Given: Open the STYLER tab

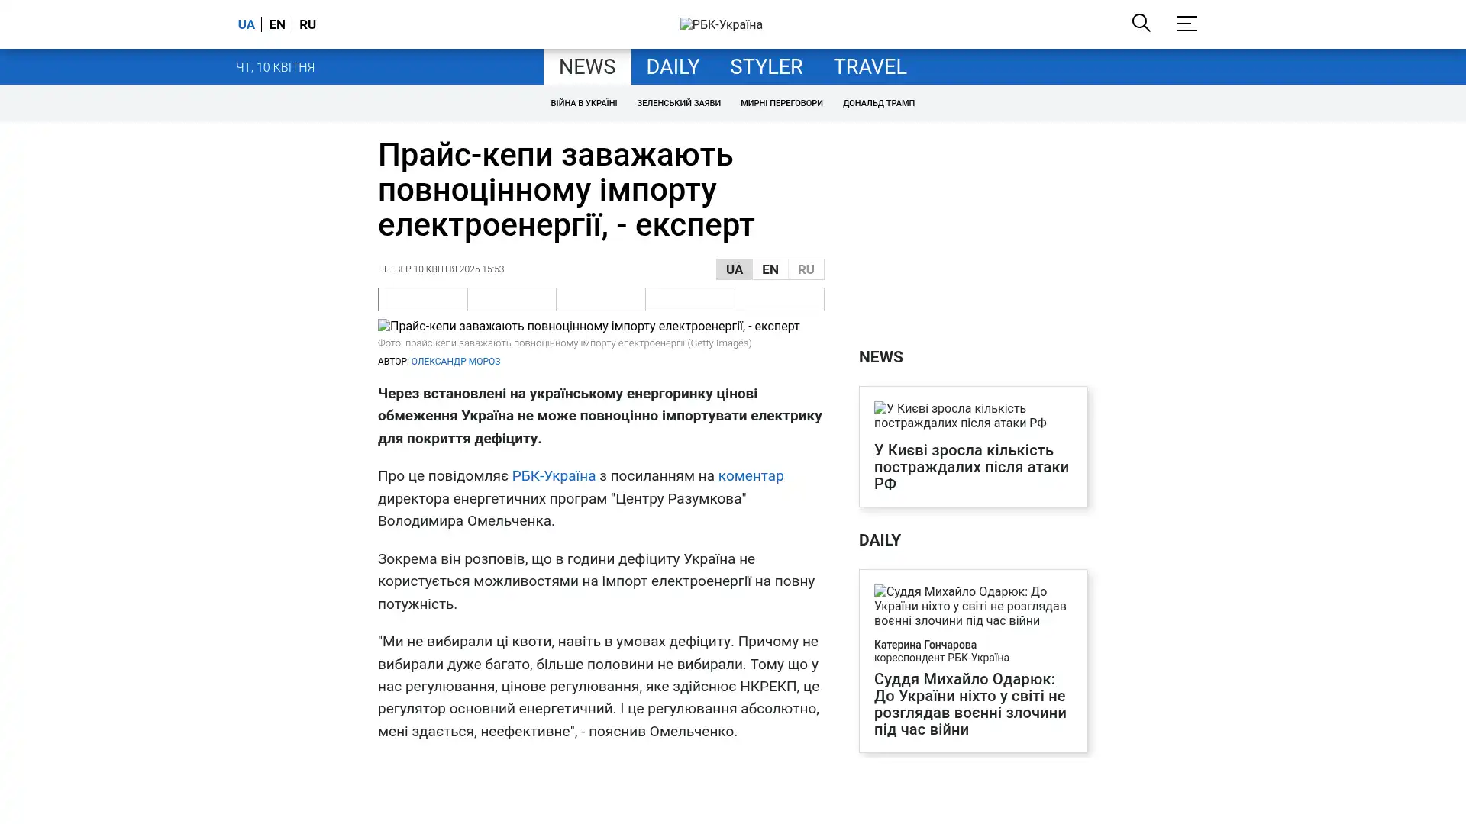Looking at the screenshot, I should pyautogui.click(x=766, y=66).
